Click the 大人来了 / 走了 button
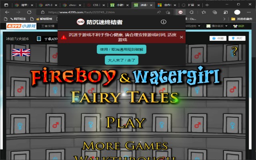The image size is (256, 160). point(122,60)
